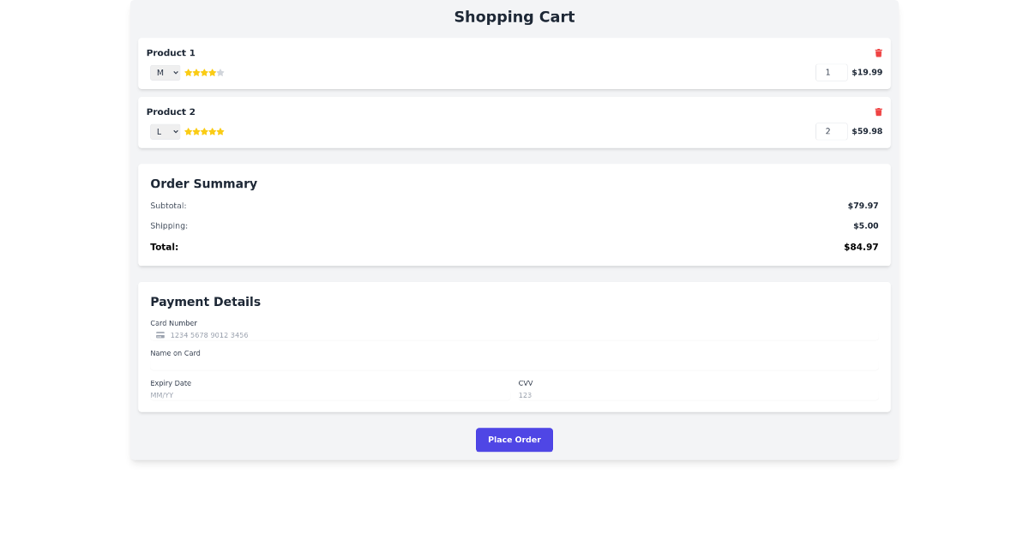Delete Product 1 using its trash icon

pos(878,52)
